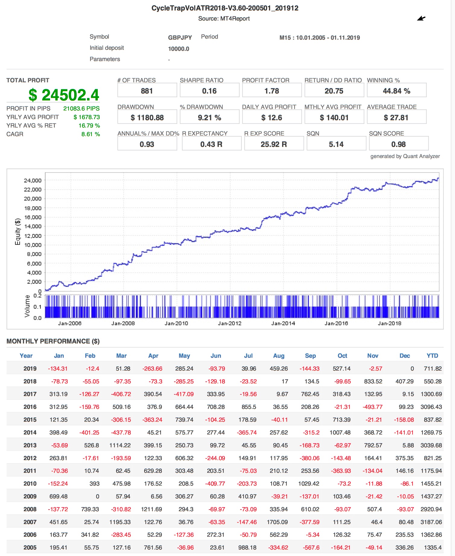
Task: Select the Jan column header
Action: click(x=59, y=355)
